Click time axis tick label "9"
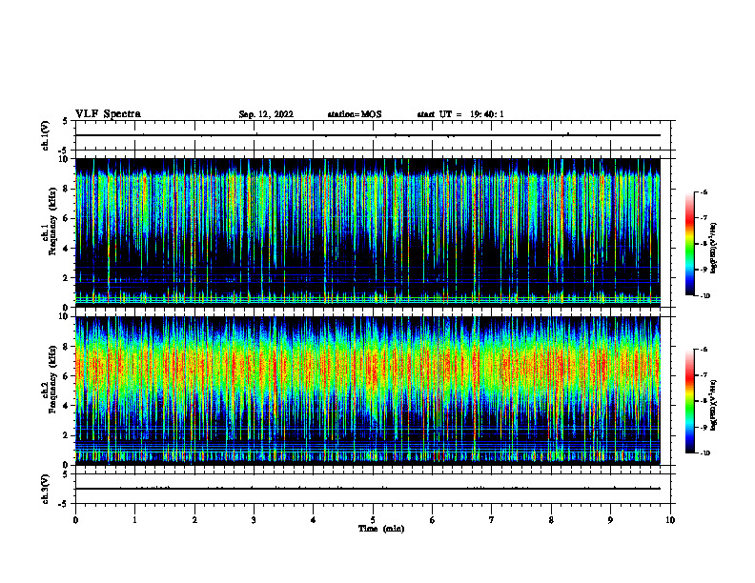Screen dimensions: 755x583 click(610, 520)
